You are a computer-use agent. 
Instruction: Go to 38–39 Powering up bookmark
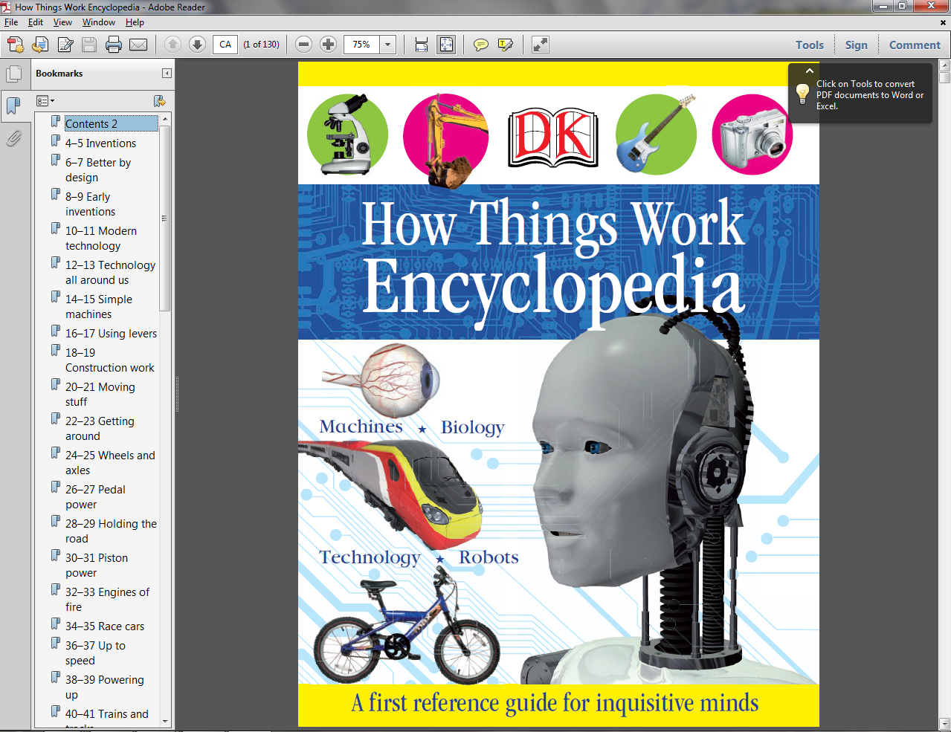tap(104, 687)
